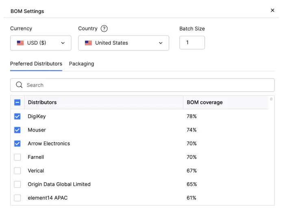Click the distributors list scrollbar thumb
The image size is (282, 209).
(x=271, y=99)
